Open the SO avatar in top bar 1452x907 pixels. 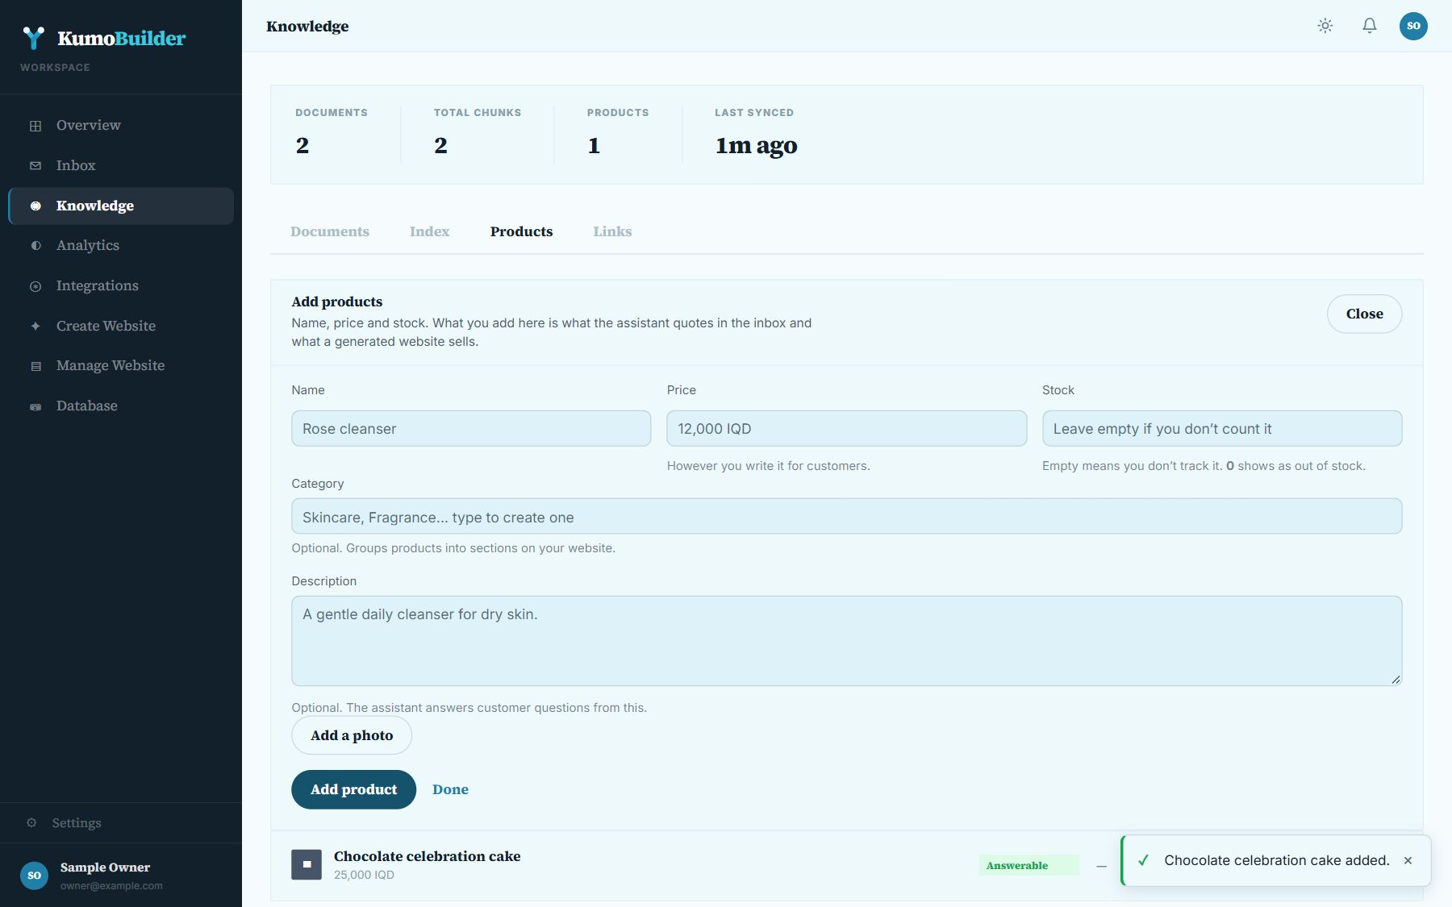(x=1413, y=26)
